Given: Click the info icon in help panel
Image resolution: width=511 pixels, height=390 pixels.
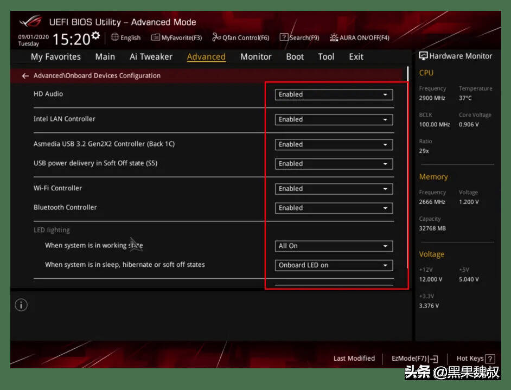Looking at the screenshot, I should (21, 305).
